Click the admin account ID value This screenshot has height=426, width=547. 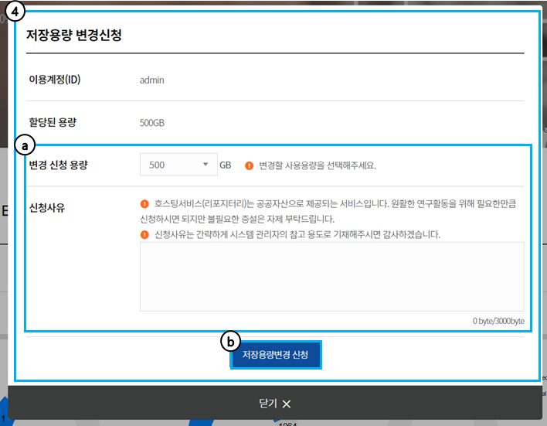[x=151, y=80]
